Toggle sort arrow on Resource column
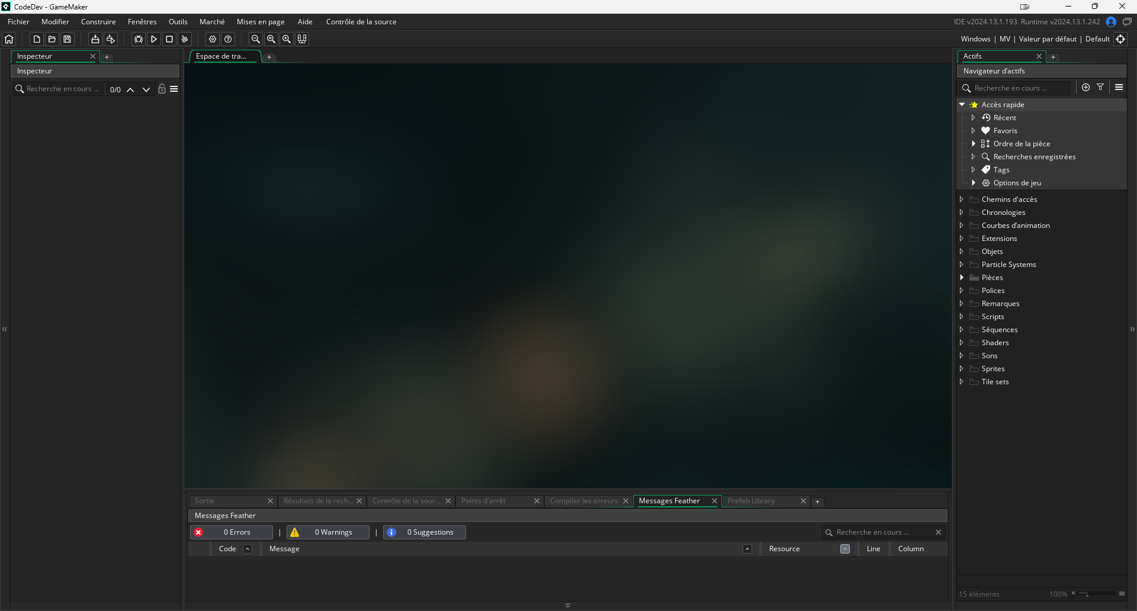The height and width of the screenshot is (611, 1137). click(x=845, y=549)
